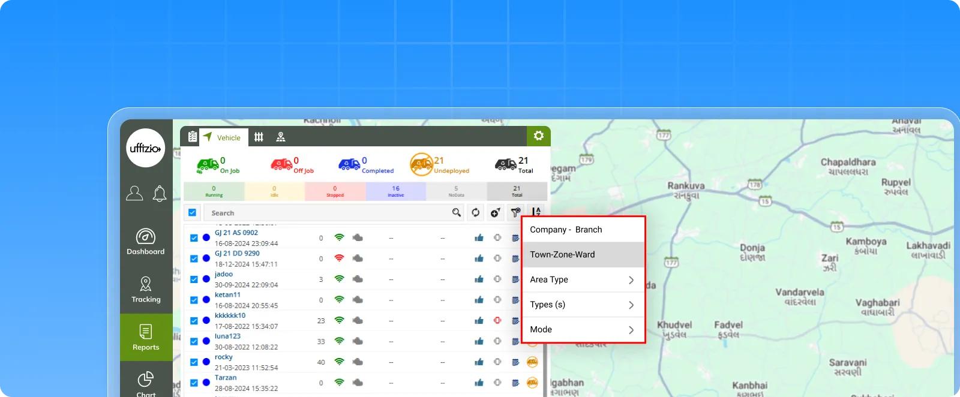Open the user profile icon

tap(134, 193)
